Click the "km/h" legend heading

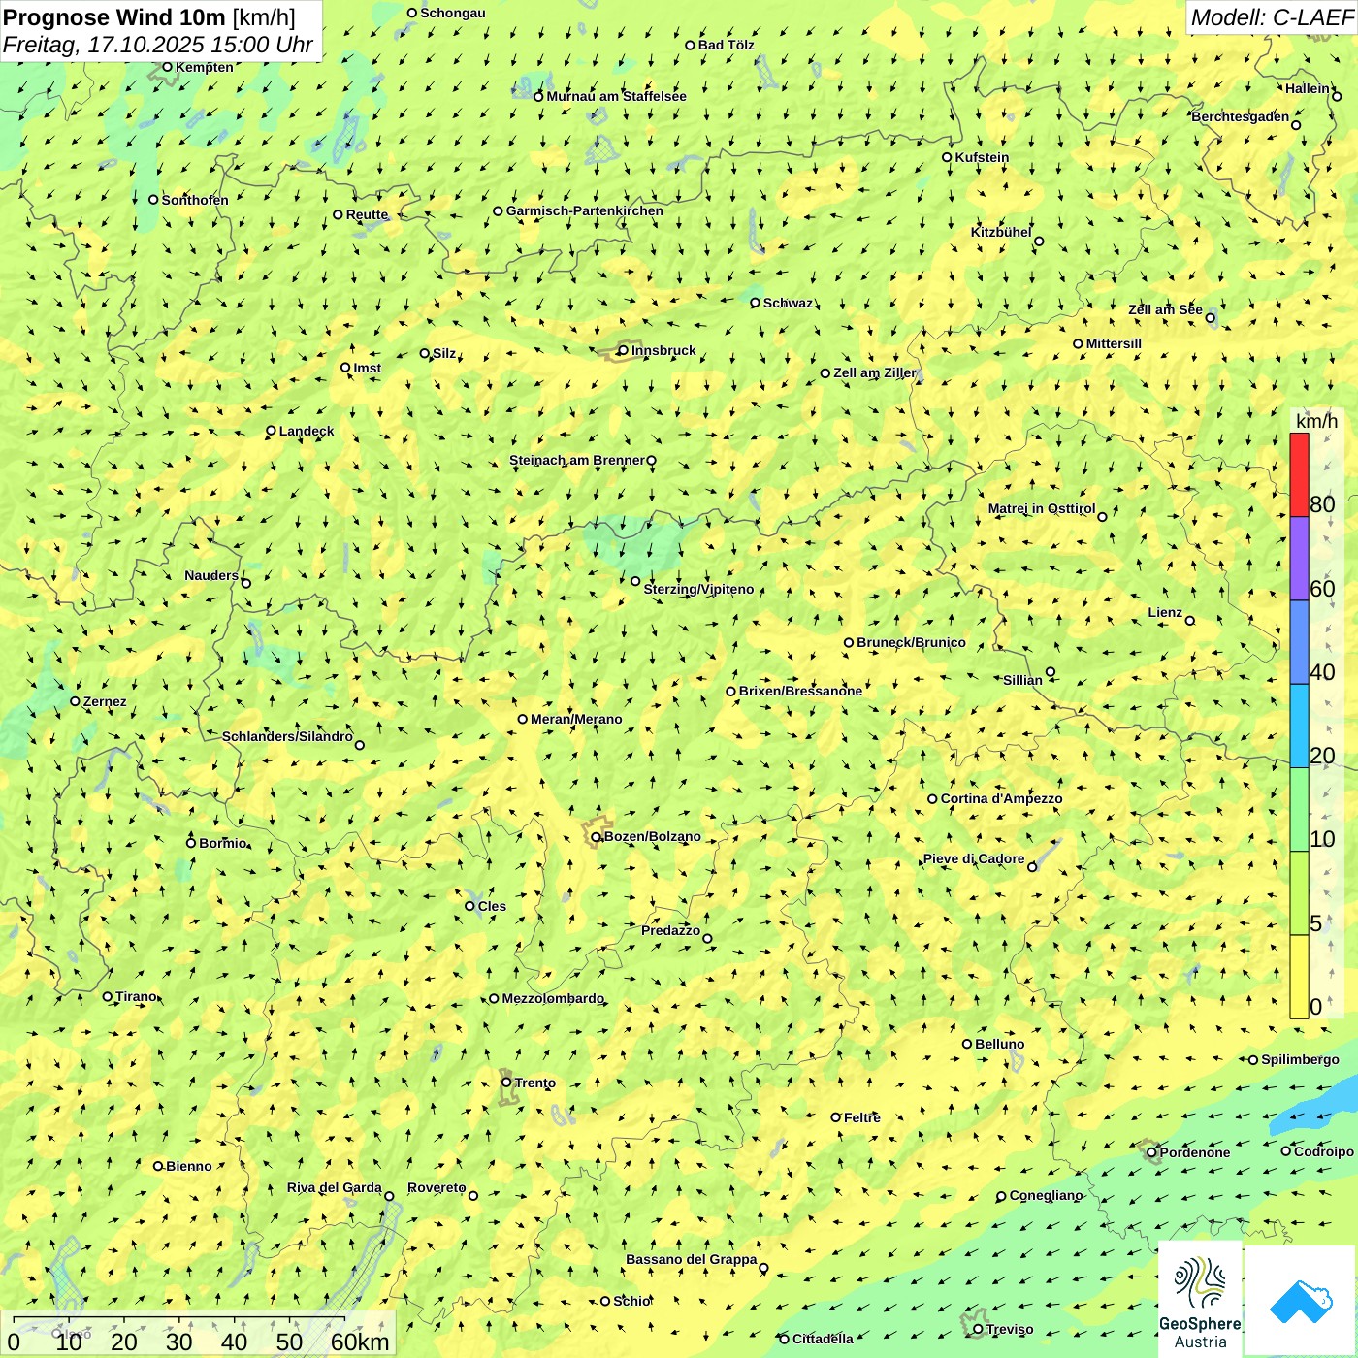click(1316, 421)
